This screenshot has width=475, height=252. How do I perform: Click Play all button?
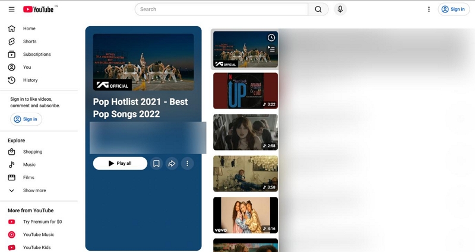(x=120, y=164)
